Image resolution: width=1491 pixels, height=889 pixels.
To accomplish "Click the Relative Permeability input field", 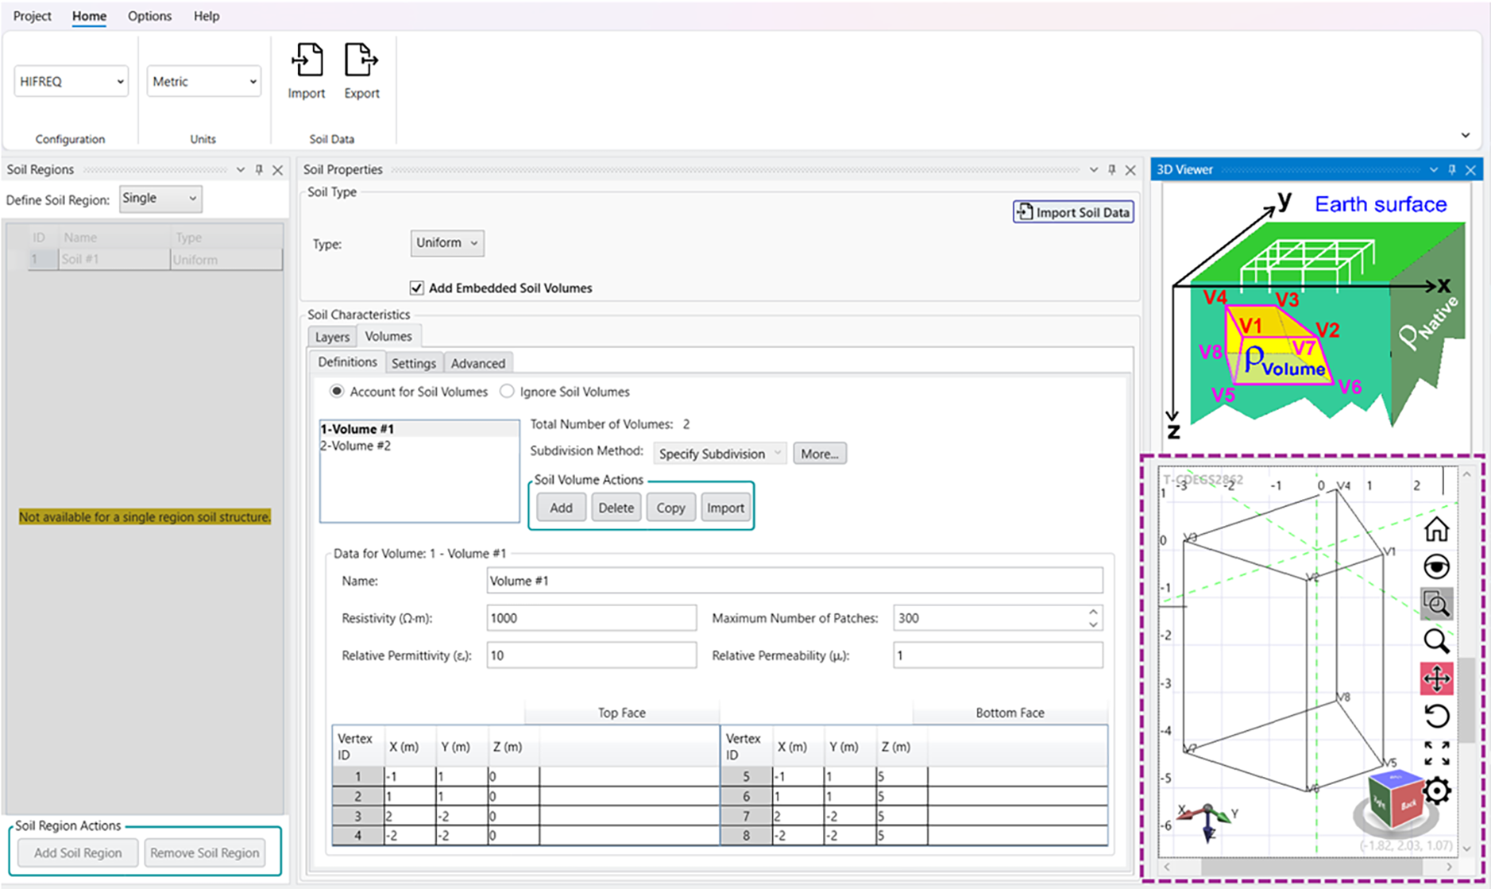I will click(x=998, y=655).
